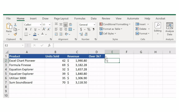
Task: Click inside the formula bar
Action: [115, 45]
